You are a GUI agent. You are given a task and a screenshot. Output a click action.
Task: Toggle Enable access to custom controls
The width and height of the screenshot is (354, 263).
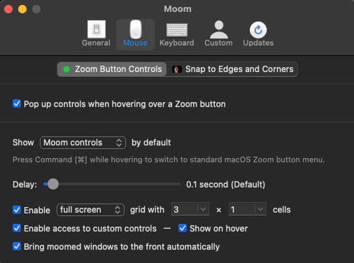[x=17, y=228]
